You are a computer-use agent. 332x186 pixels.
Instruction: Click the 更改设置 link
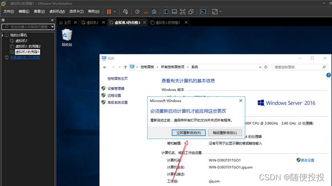[x=308, y=160]
